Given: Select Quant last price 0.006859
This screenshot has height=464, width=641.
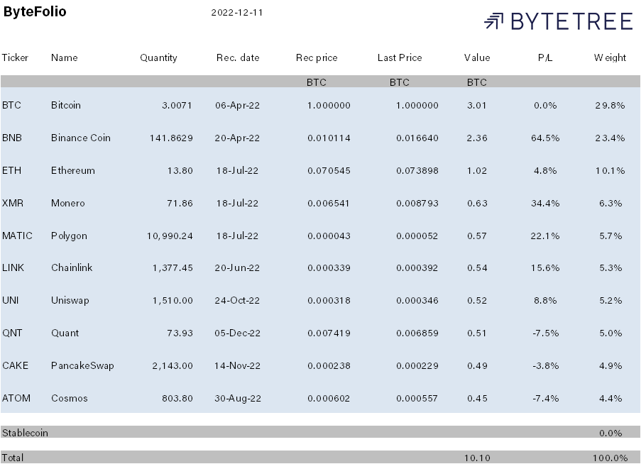Looking at the screenshot, I should (x=417, y=333).
